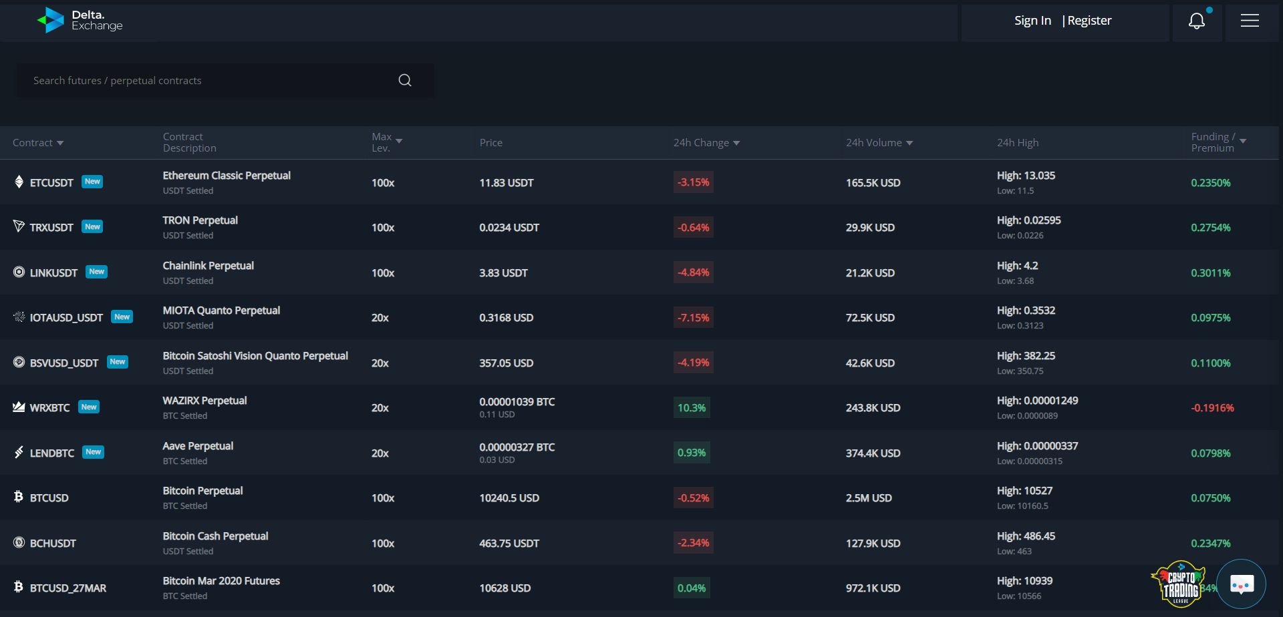Open the BTCUSD contract
This screenshot has width=1283, height=617.
point(49,497)
